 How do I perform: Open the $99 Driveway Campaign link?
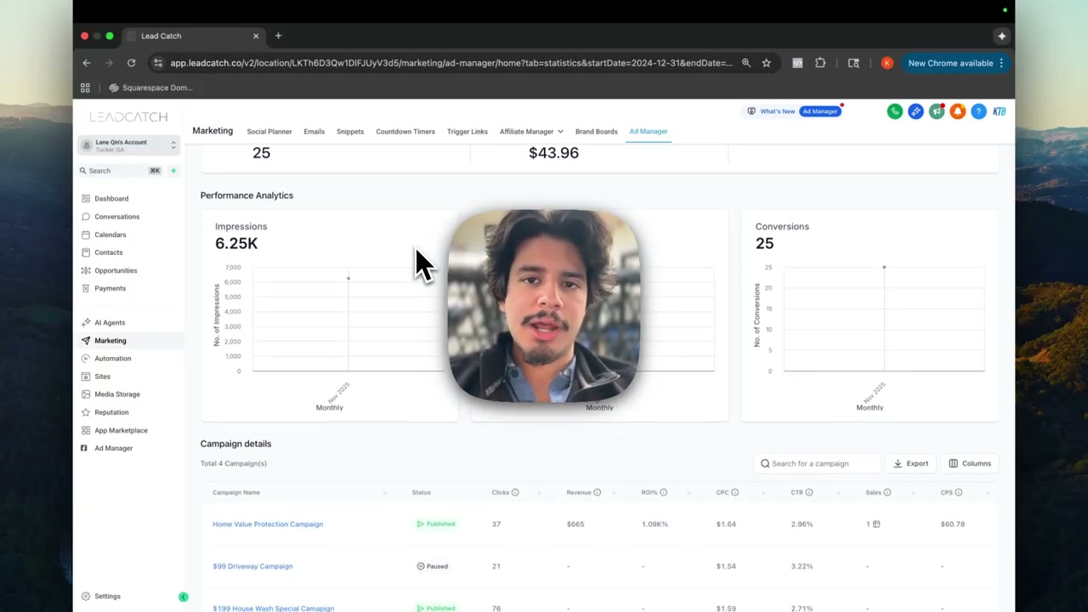point(252,566)
